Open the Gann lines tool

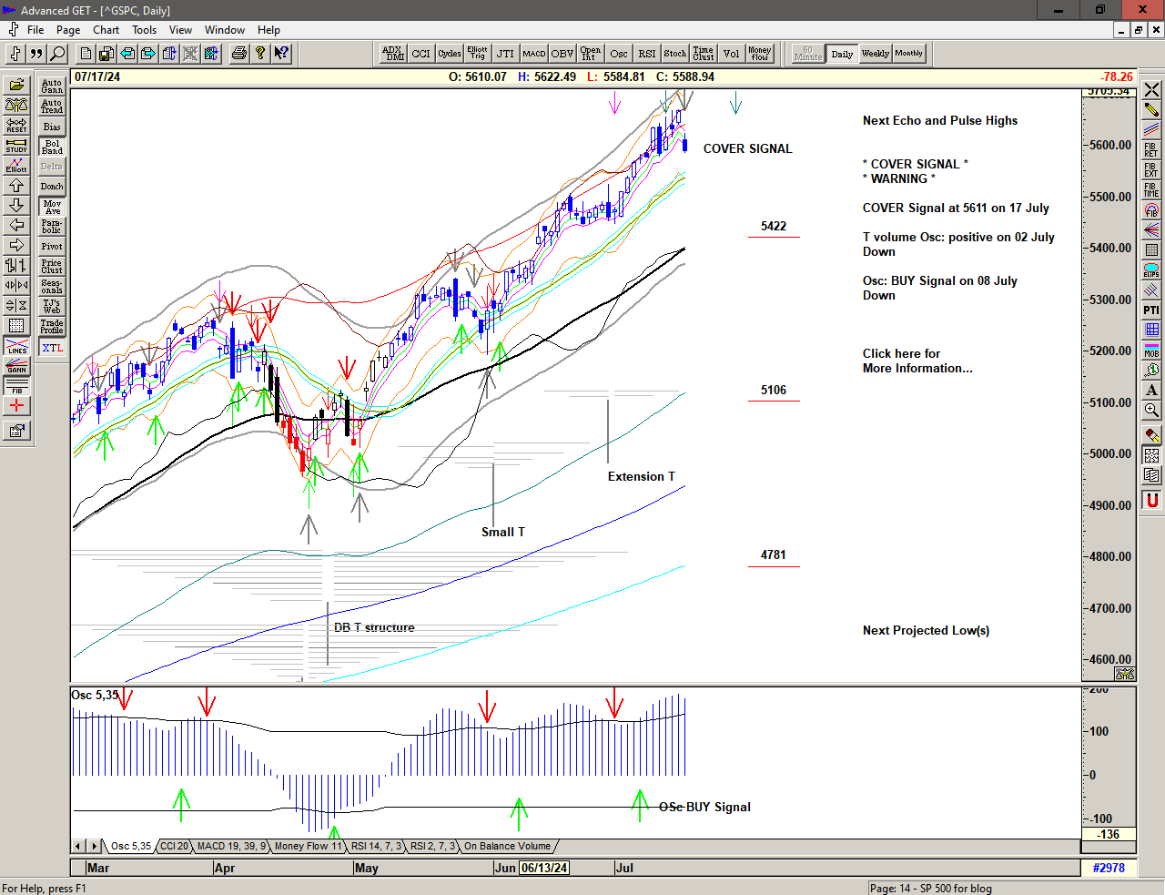click(16, 367)
